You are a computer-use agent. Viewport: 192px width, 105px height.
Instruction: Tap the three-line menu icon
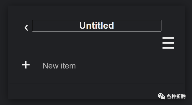(x=168, y=43)
